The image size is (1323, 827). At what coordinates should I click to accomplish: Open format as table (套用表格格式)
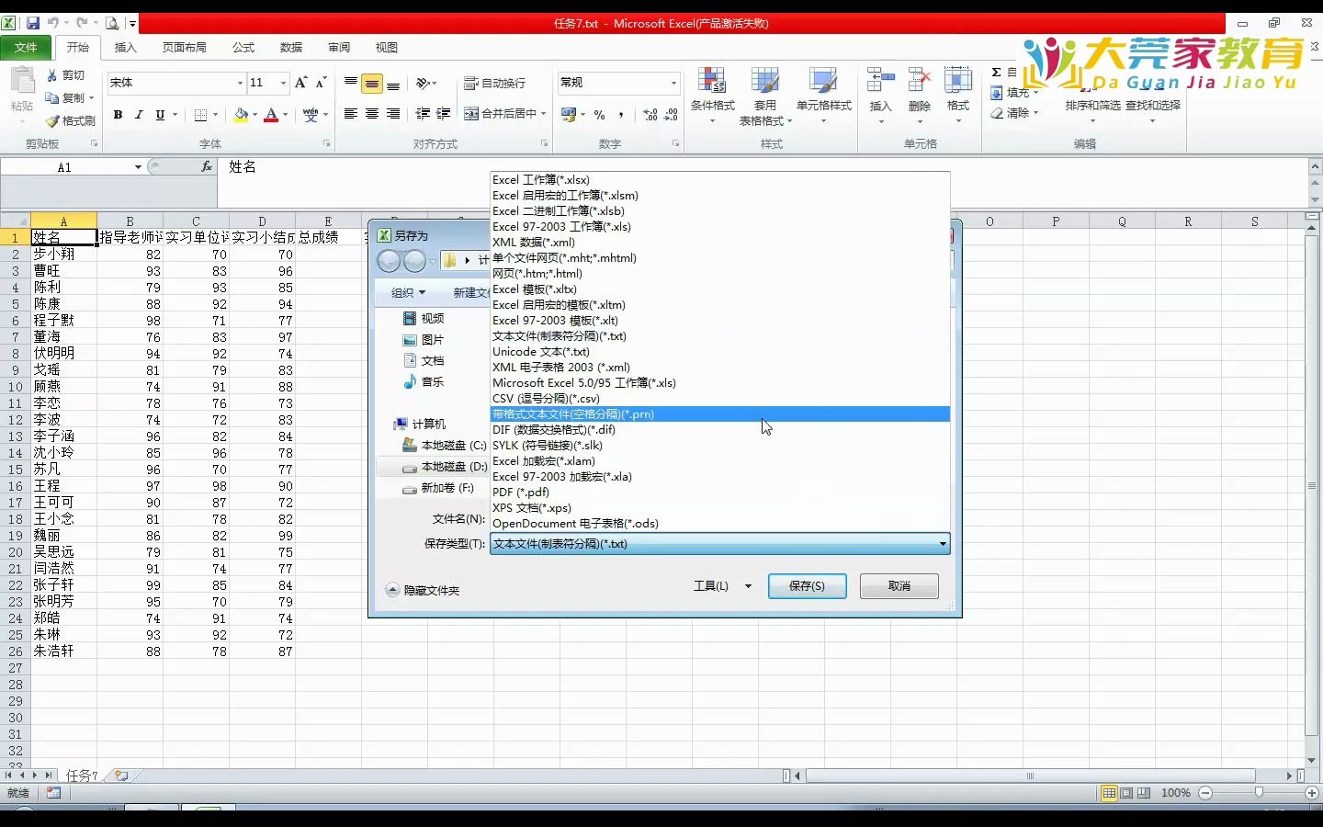click(765, 96)
